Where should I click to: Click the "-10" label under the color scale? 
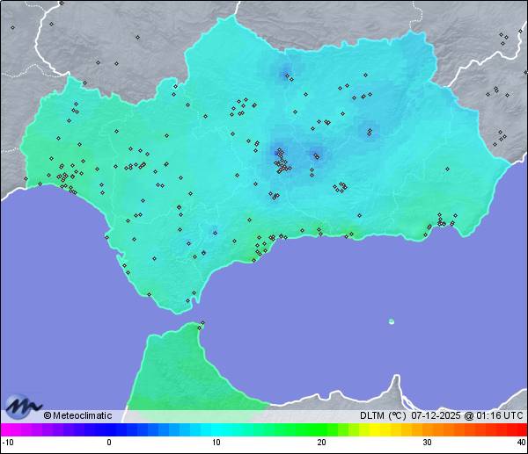point(7,443)
